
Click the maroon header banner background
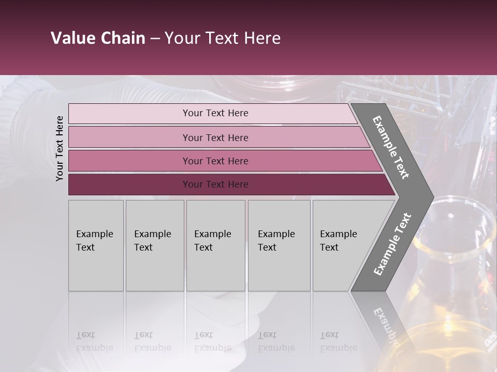click(248, 60)
